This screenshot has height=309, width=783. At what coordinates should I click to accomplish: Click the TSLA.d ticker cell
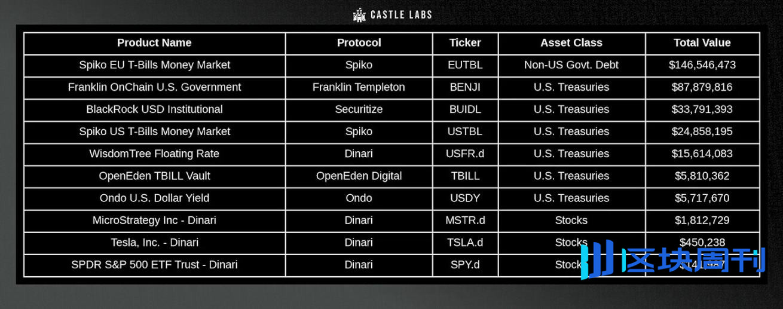(465, 243)
